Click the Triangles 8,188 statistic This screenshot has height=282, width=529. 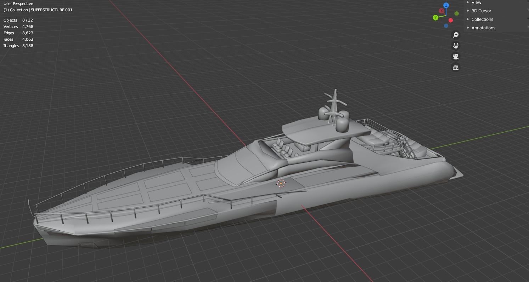18,46
